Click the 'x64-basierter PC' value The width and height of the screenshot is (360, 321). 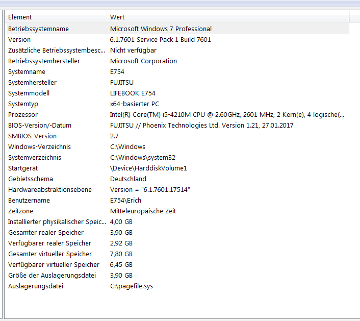(x=135, y=104)
